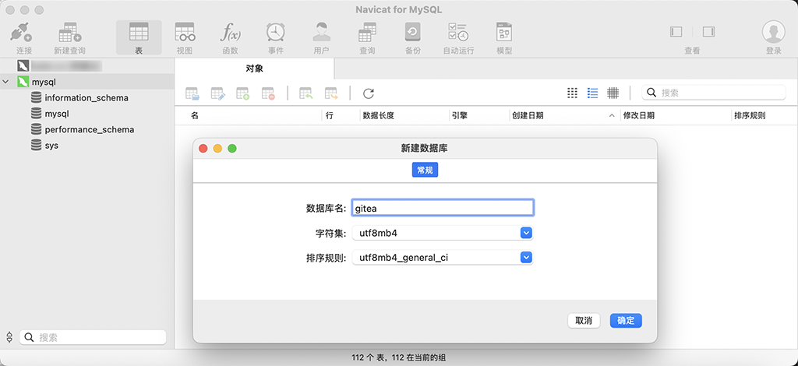Click the refresh objects icon
The height and width of the screenshot is (366, 798).
pos(369,93)
